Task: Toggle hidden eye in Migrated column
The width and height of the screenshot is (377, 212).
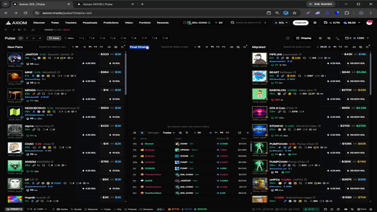Action: (360, 47)
